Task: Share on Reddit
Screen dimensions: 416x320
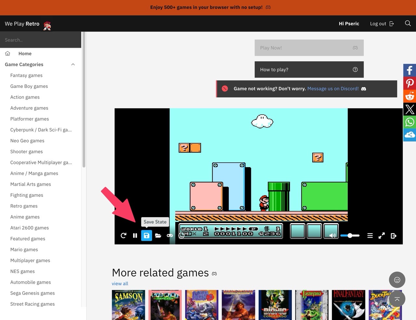Action: coord(410,96)
